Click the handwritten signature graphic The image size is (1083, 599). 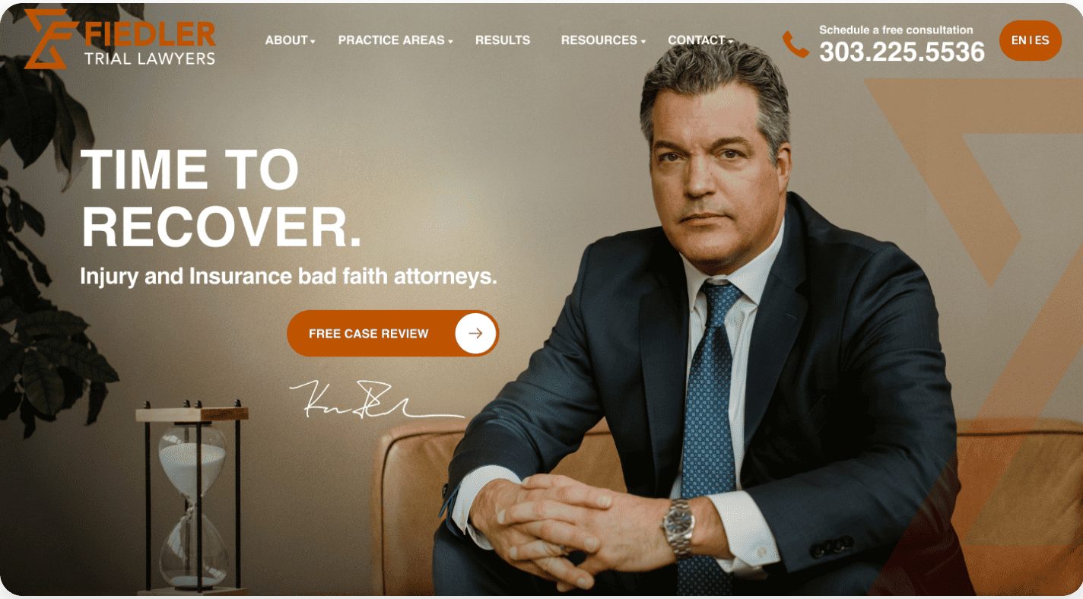pos(376,400)
